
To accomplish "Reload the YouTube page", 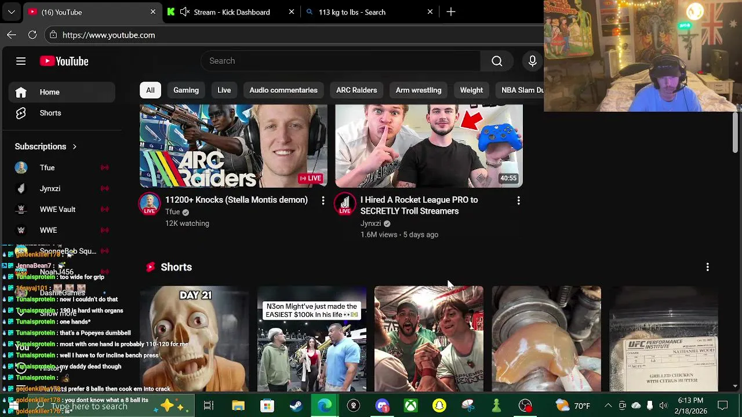I will (32, 35).
